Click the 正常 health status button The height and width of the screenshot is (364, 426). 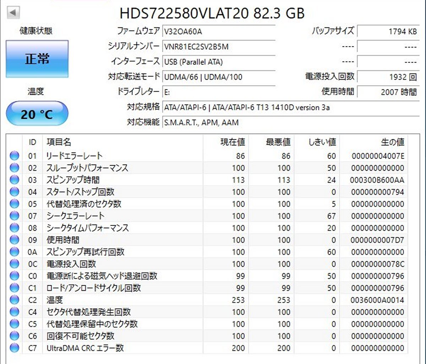coord(37,59)
